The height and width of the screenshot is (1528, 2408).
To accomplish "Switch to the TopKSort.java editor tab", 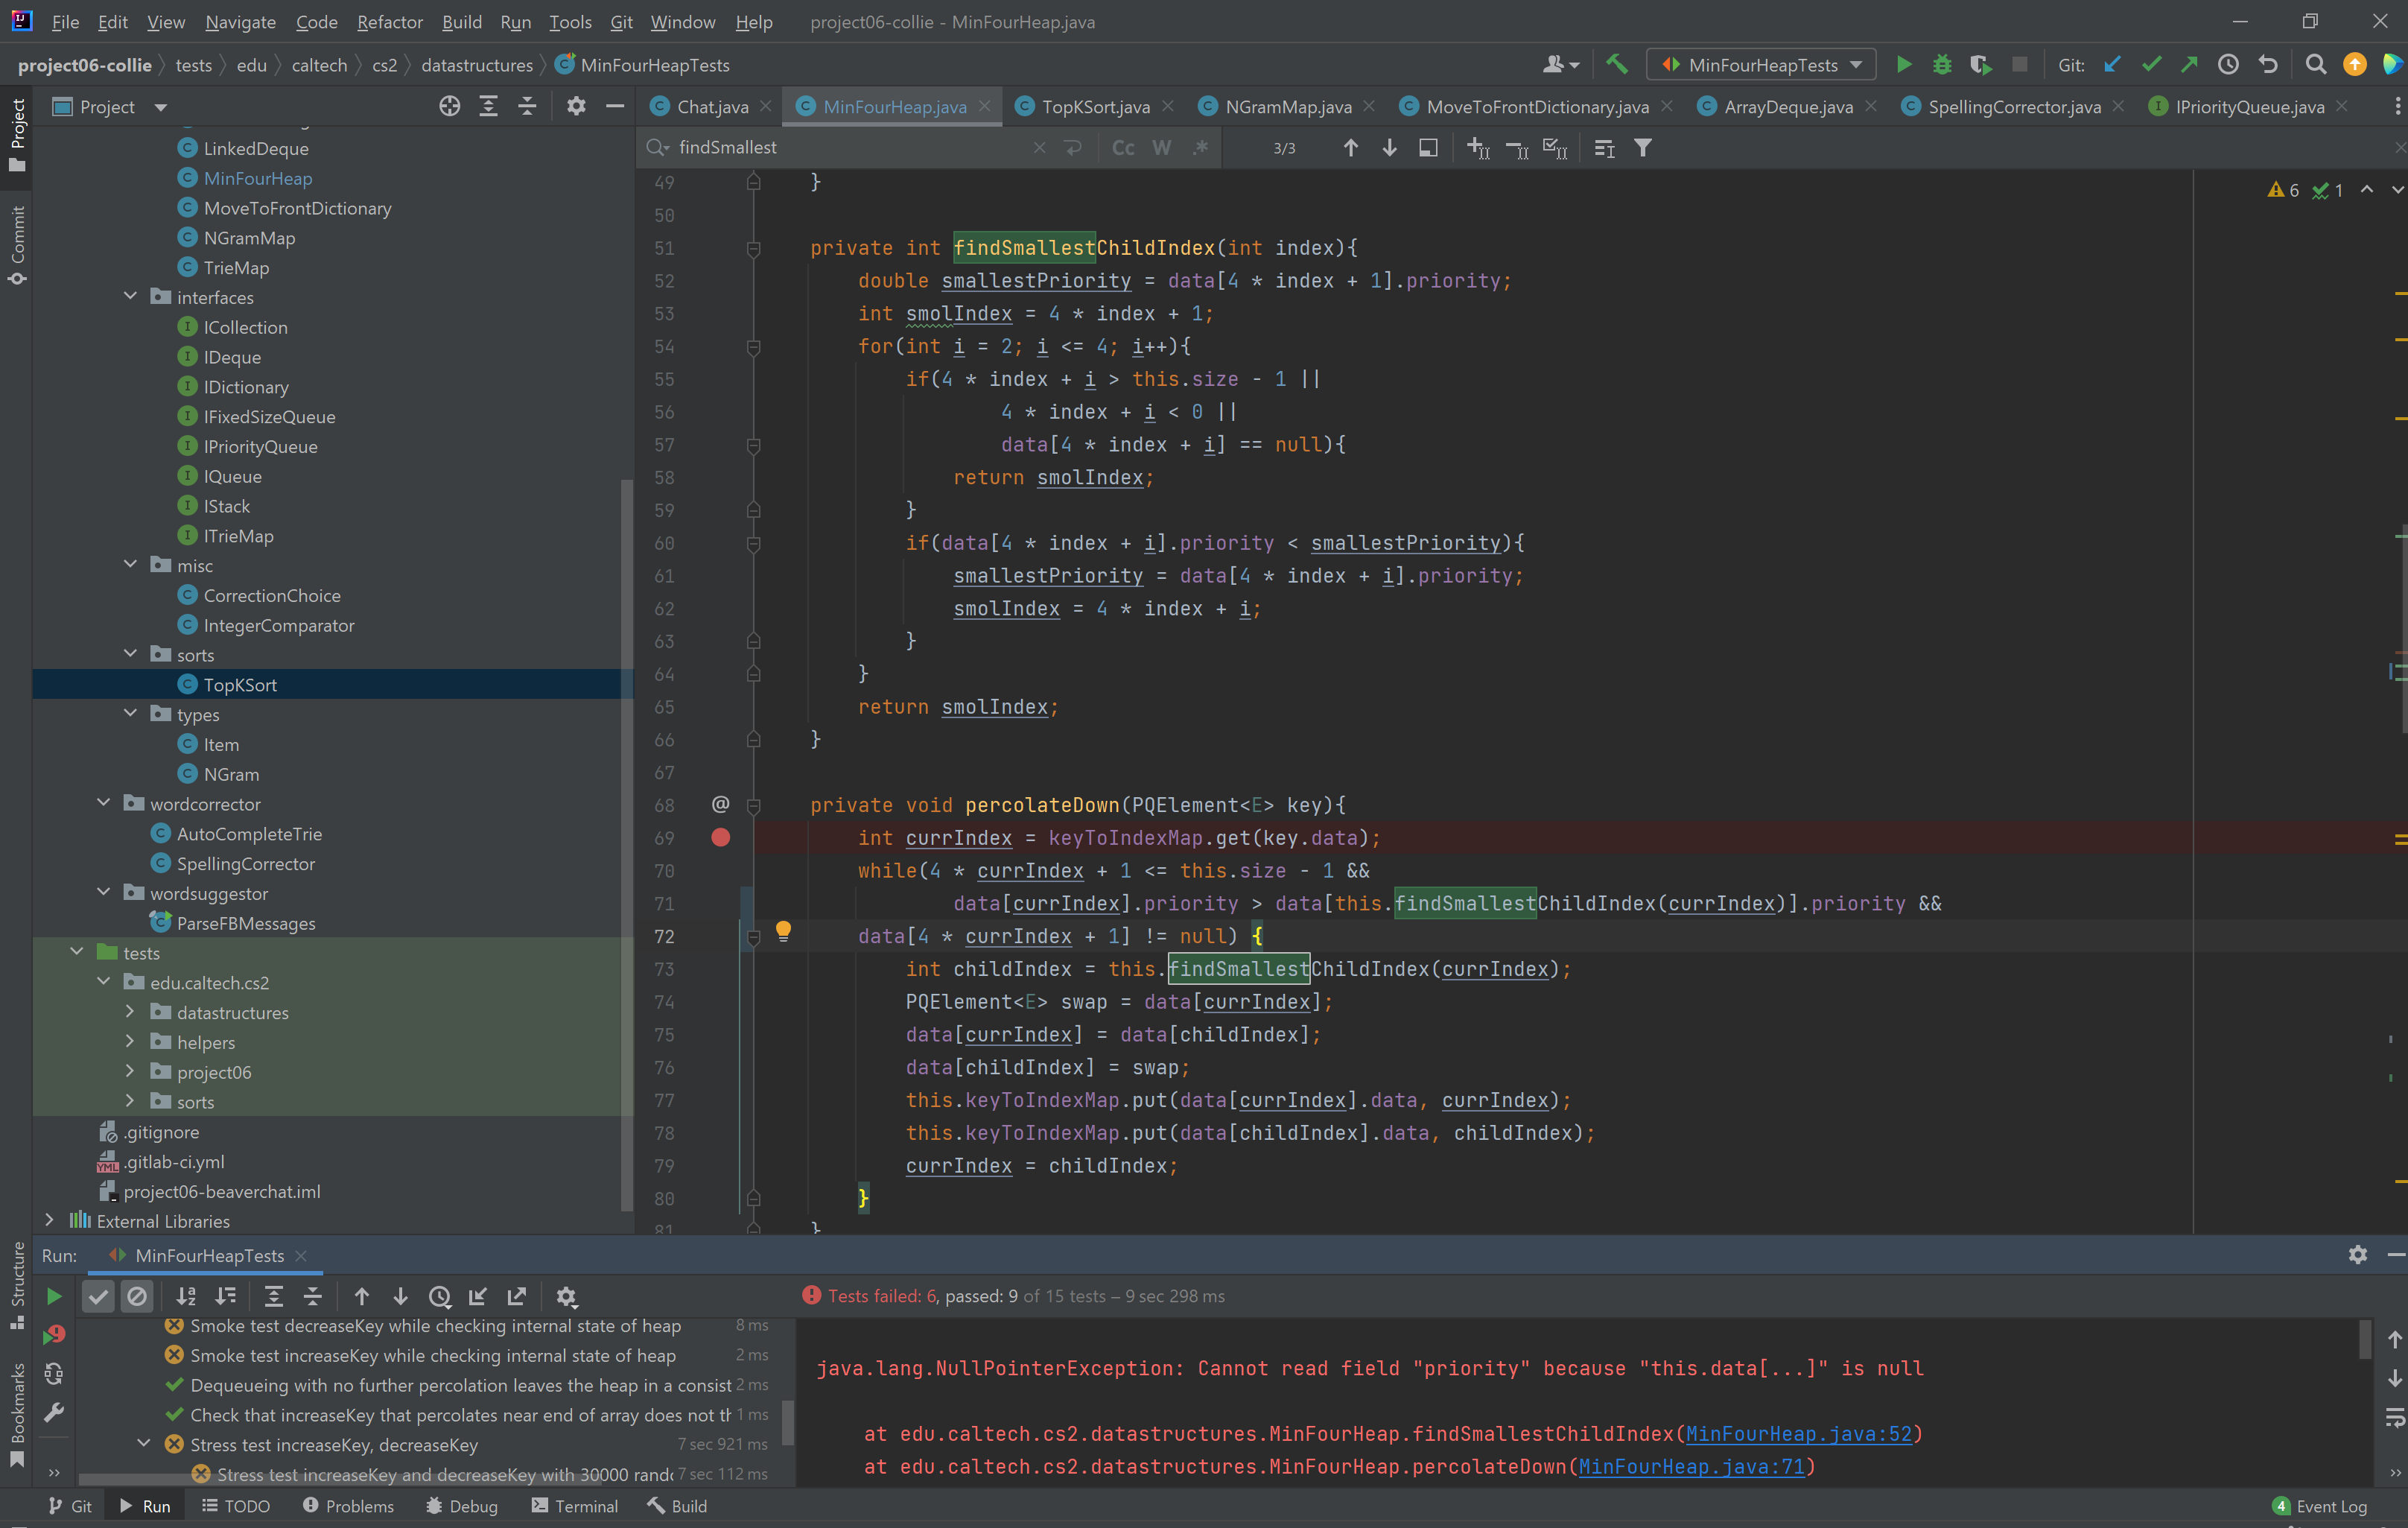I will (x=1094, y=107).
